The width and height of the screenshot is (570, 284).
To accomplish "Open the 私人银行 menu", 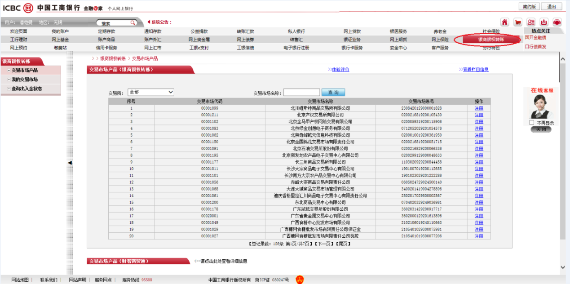I will pyautogui.click(x=296, y=31).
